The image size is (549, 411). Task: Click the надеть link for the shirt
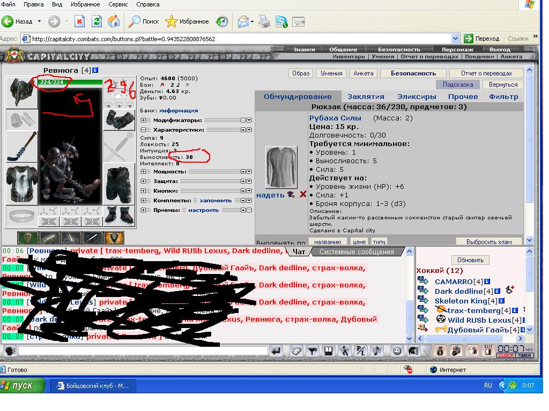(270, 195)
